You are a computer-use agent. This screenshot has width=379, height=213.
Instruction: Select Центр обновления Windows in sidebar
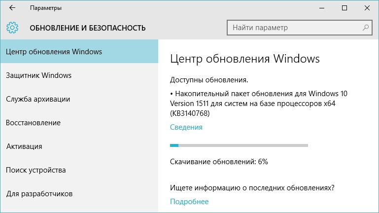79,51
